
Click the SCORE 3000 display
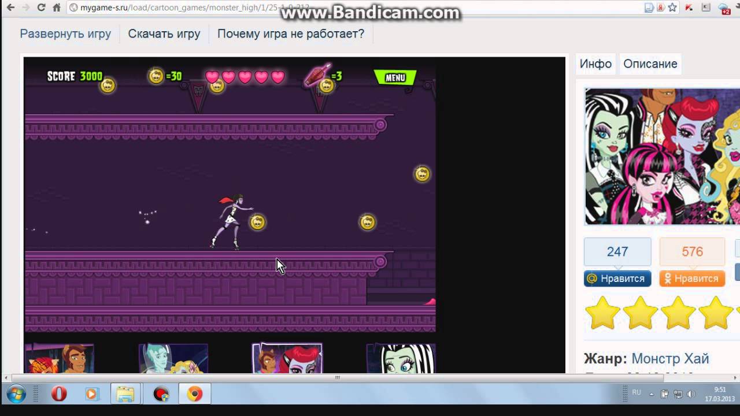click(x=75, y=76)
